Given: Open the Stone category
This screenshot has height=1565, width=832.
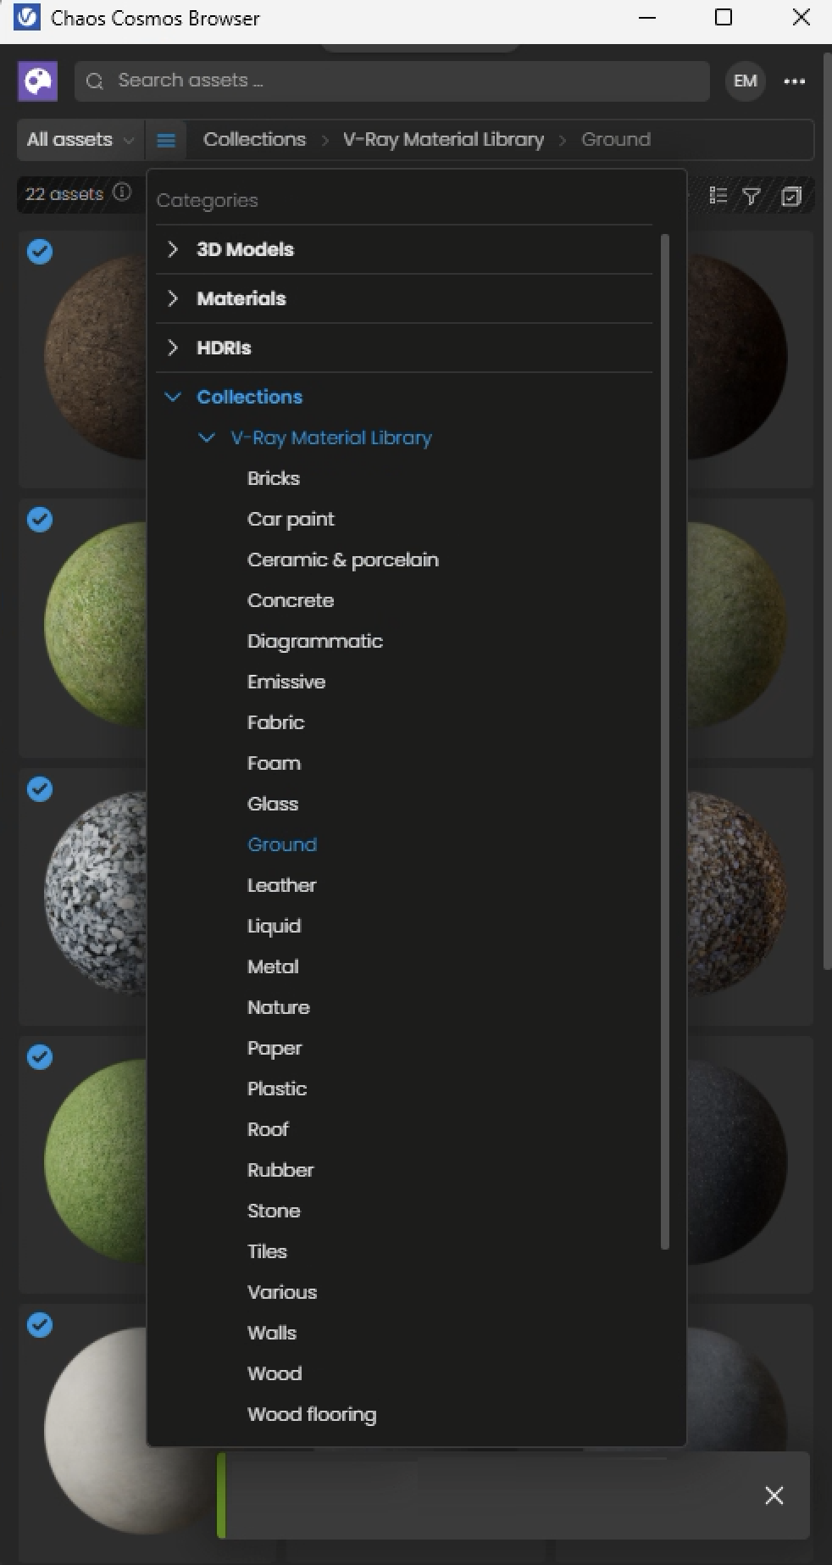Looking at the screenshot, I should point(274,1211).
